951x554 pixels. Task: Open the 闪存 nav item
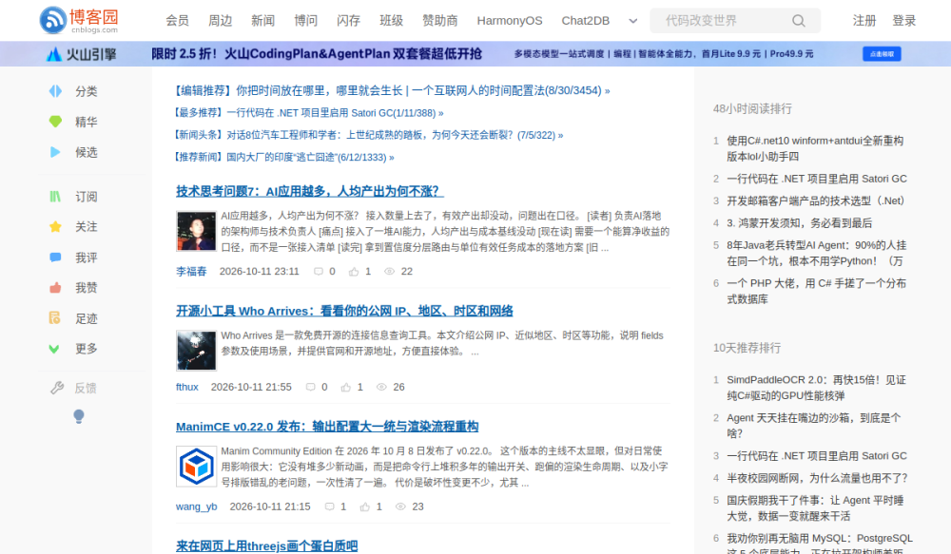(x=348, y=21)
